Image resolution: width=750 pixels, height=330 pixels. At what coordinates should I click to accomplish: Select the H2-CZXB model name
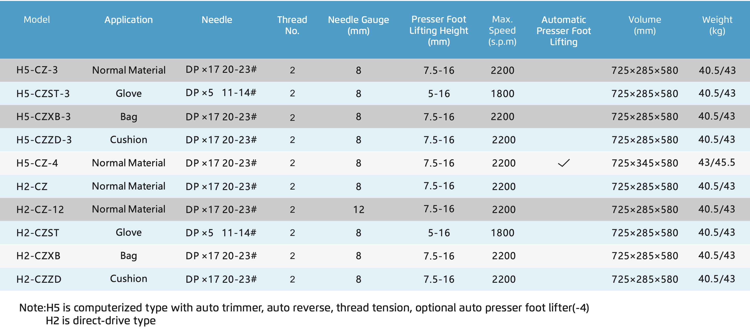[38, 255]
